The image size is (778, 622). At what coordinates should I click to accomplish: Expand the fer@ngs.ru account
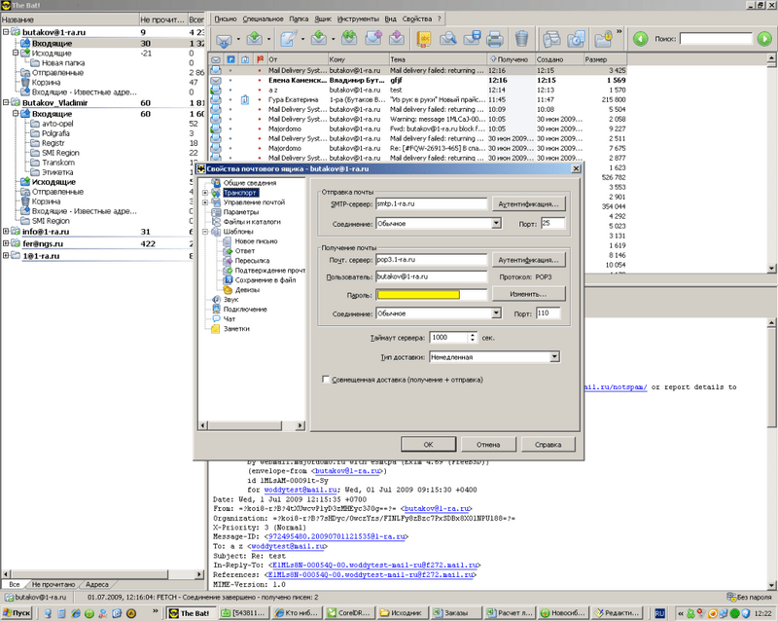click(x=6, y=243)
